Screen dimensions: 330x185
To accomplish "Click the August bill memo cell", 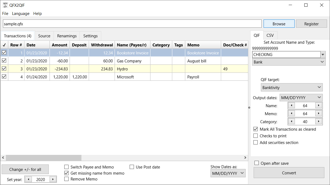I will [x=203, y=61].
